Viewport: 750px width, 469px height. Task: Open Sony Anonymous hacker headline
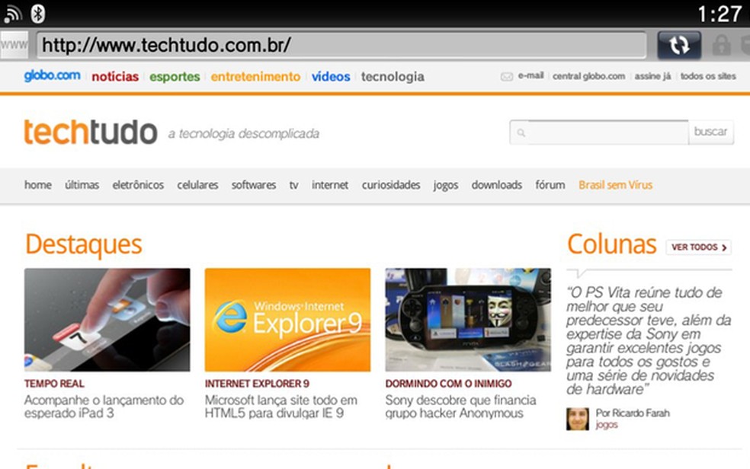(x=460, y=407)
